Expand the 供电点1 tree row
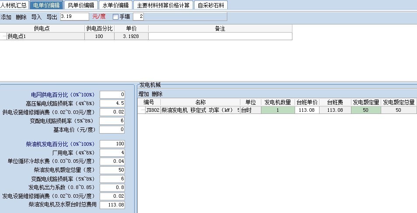This screenshot has height=213, width=417. [x=4, y=37]
